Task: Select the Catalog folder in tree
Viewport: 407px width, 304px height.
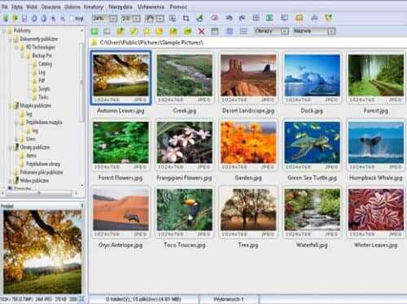Action: click(45, 64)
